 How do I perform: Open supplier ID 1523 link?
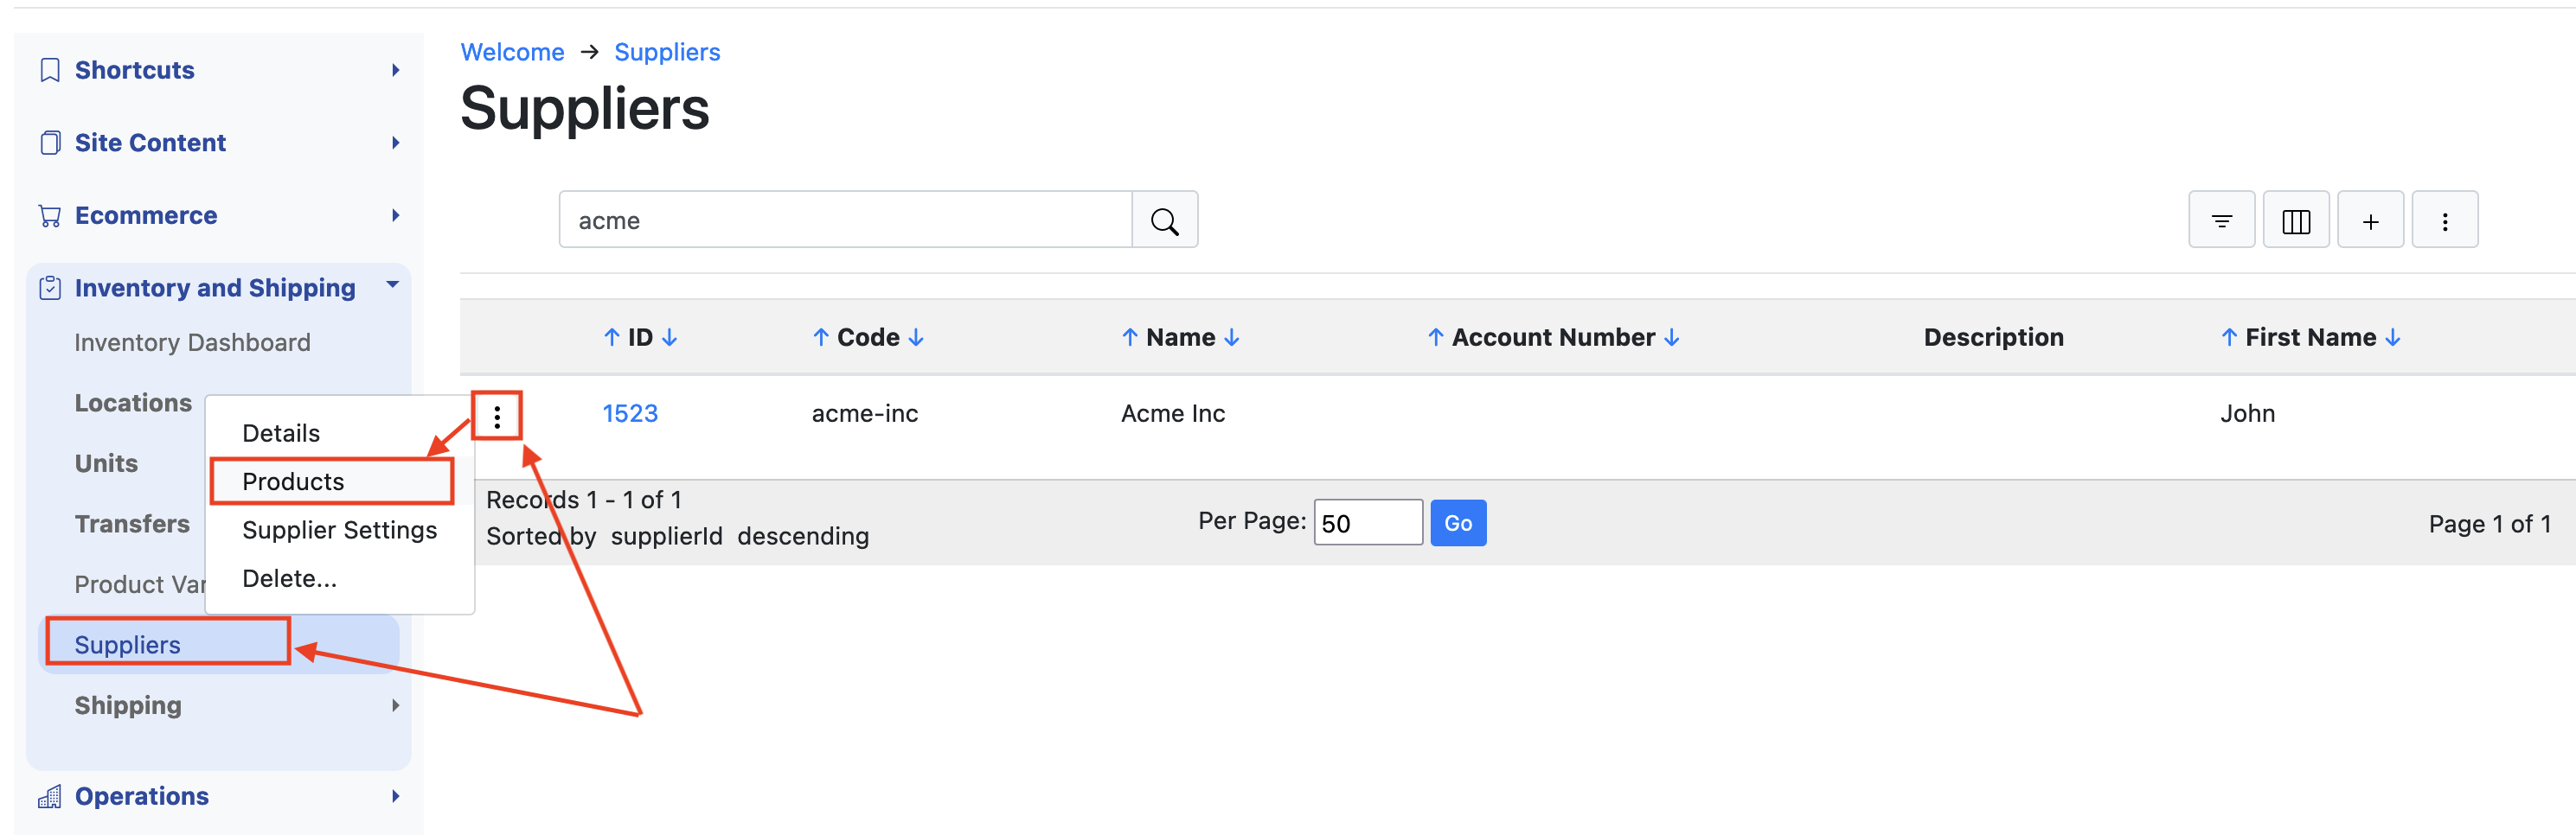630,413
